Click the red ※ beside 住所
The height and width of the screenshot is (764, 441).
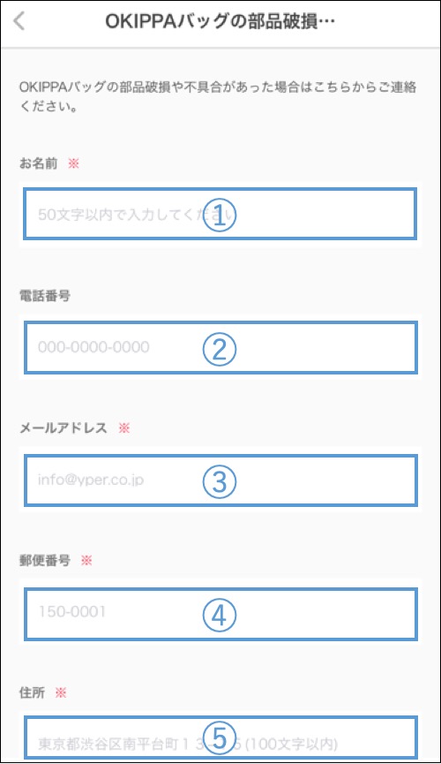[x=60, y=692]
